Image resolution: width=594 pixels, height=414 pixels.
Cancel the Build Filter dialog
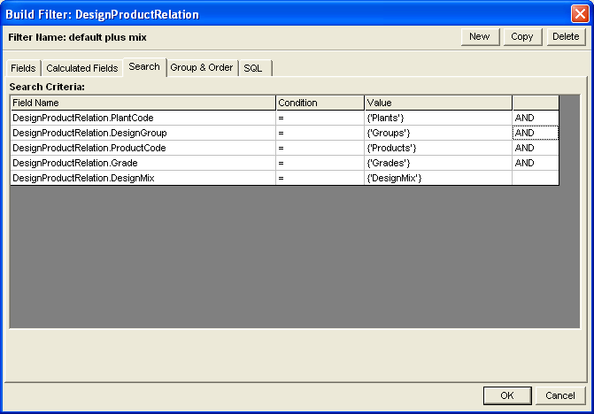(560, 395)
